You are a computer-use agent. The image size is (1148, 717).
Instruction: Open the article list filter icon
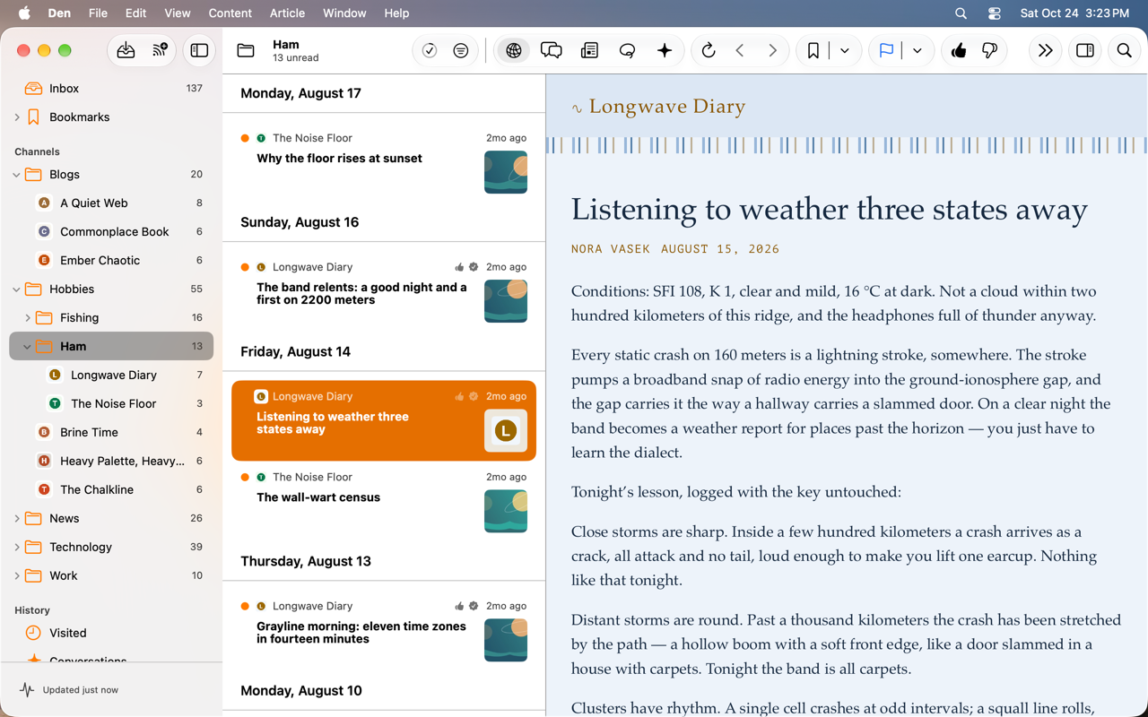click(x=461, y=51)
